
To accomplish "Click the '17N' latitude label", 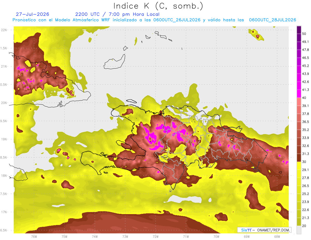I will coord(4,212).
